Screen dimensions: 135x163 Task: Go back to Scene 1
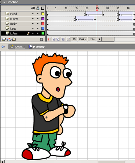(20, 47)
